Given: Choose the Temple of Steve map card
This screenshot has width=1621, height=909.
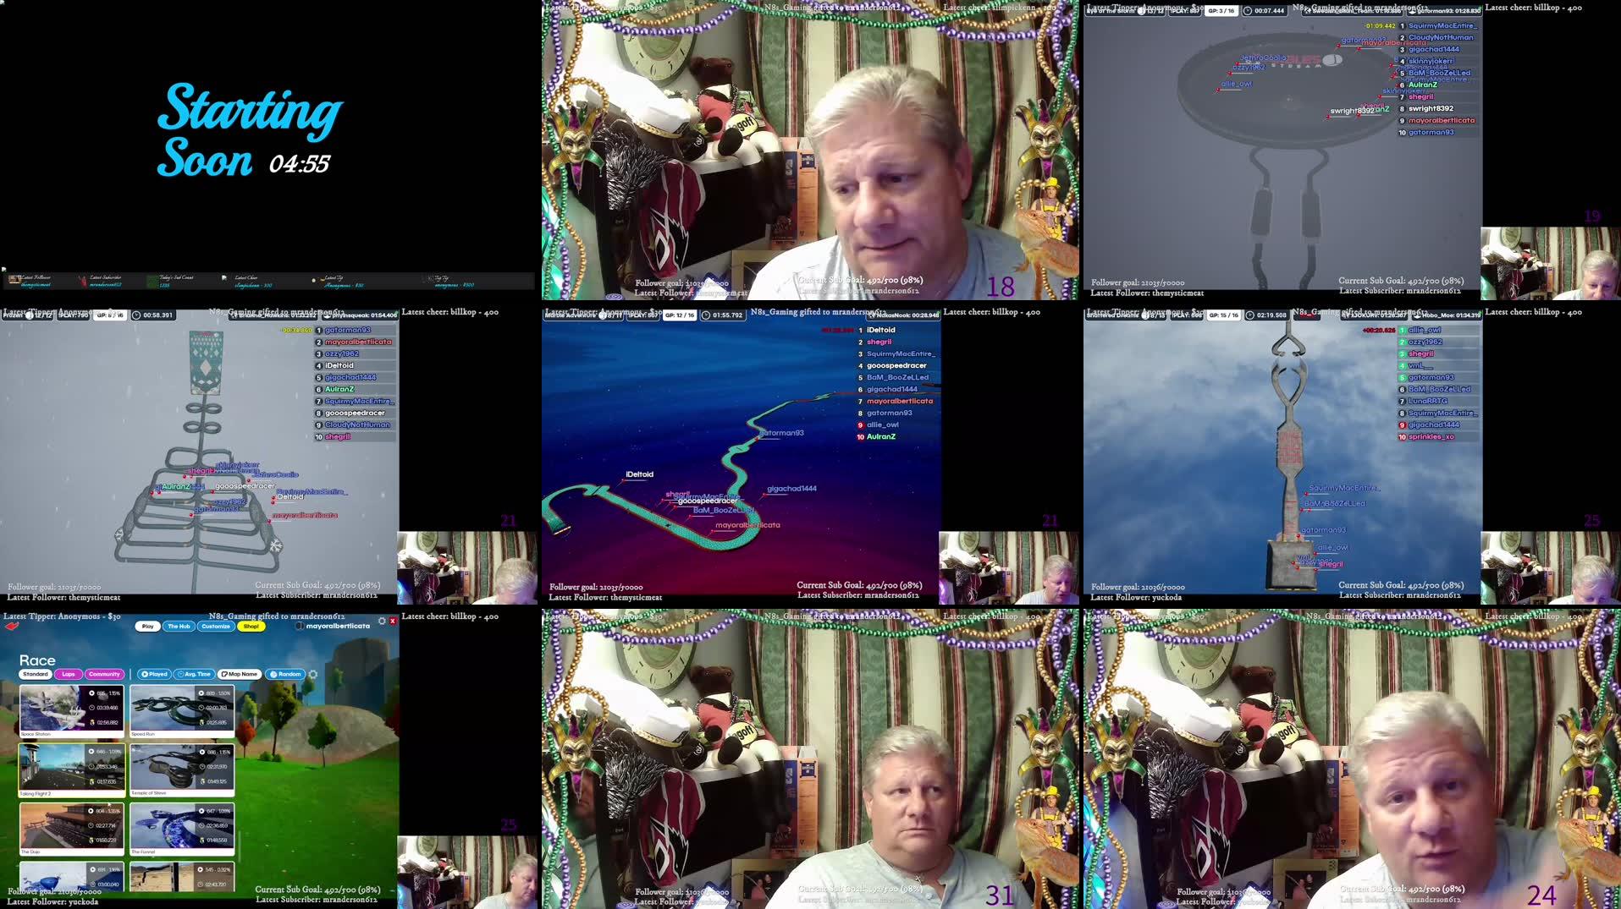Looking at the screenshot, I should coord(182,770).
